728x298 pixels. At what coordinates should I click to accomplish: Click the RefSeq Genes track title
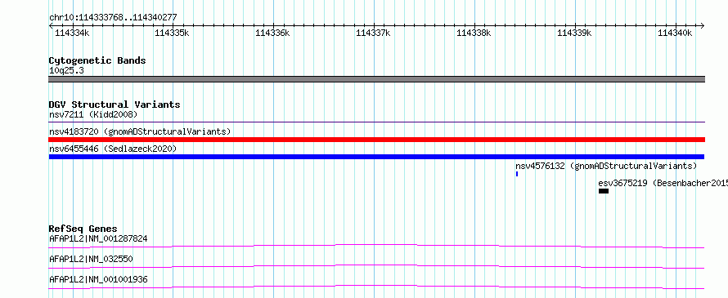pos(83,229)
